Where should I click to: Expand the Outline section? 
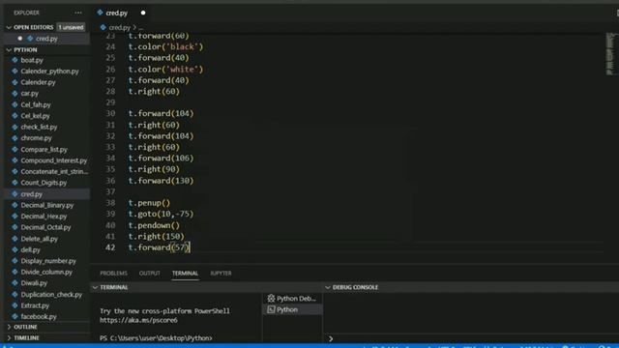point(9,327)
